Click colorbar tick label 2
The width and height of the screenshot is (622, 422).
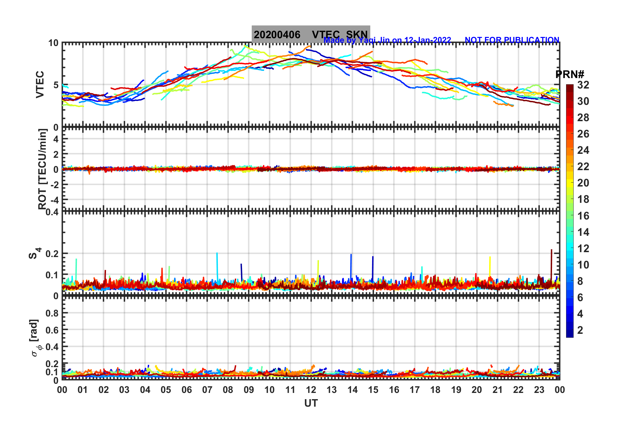click(580, 330)
